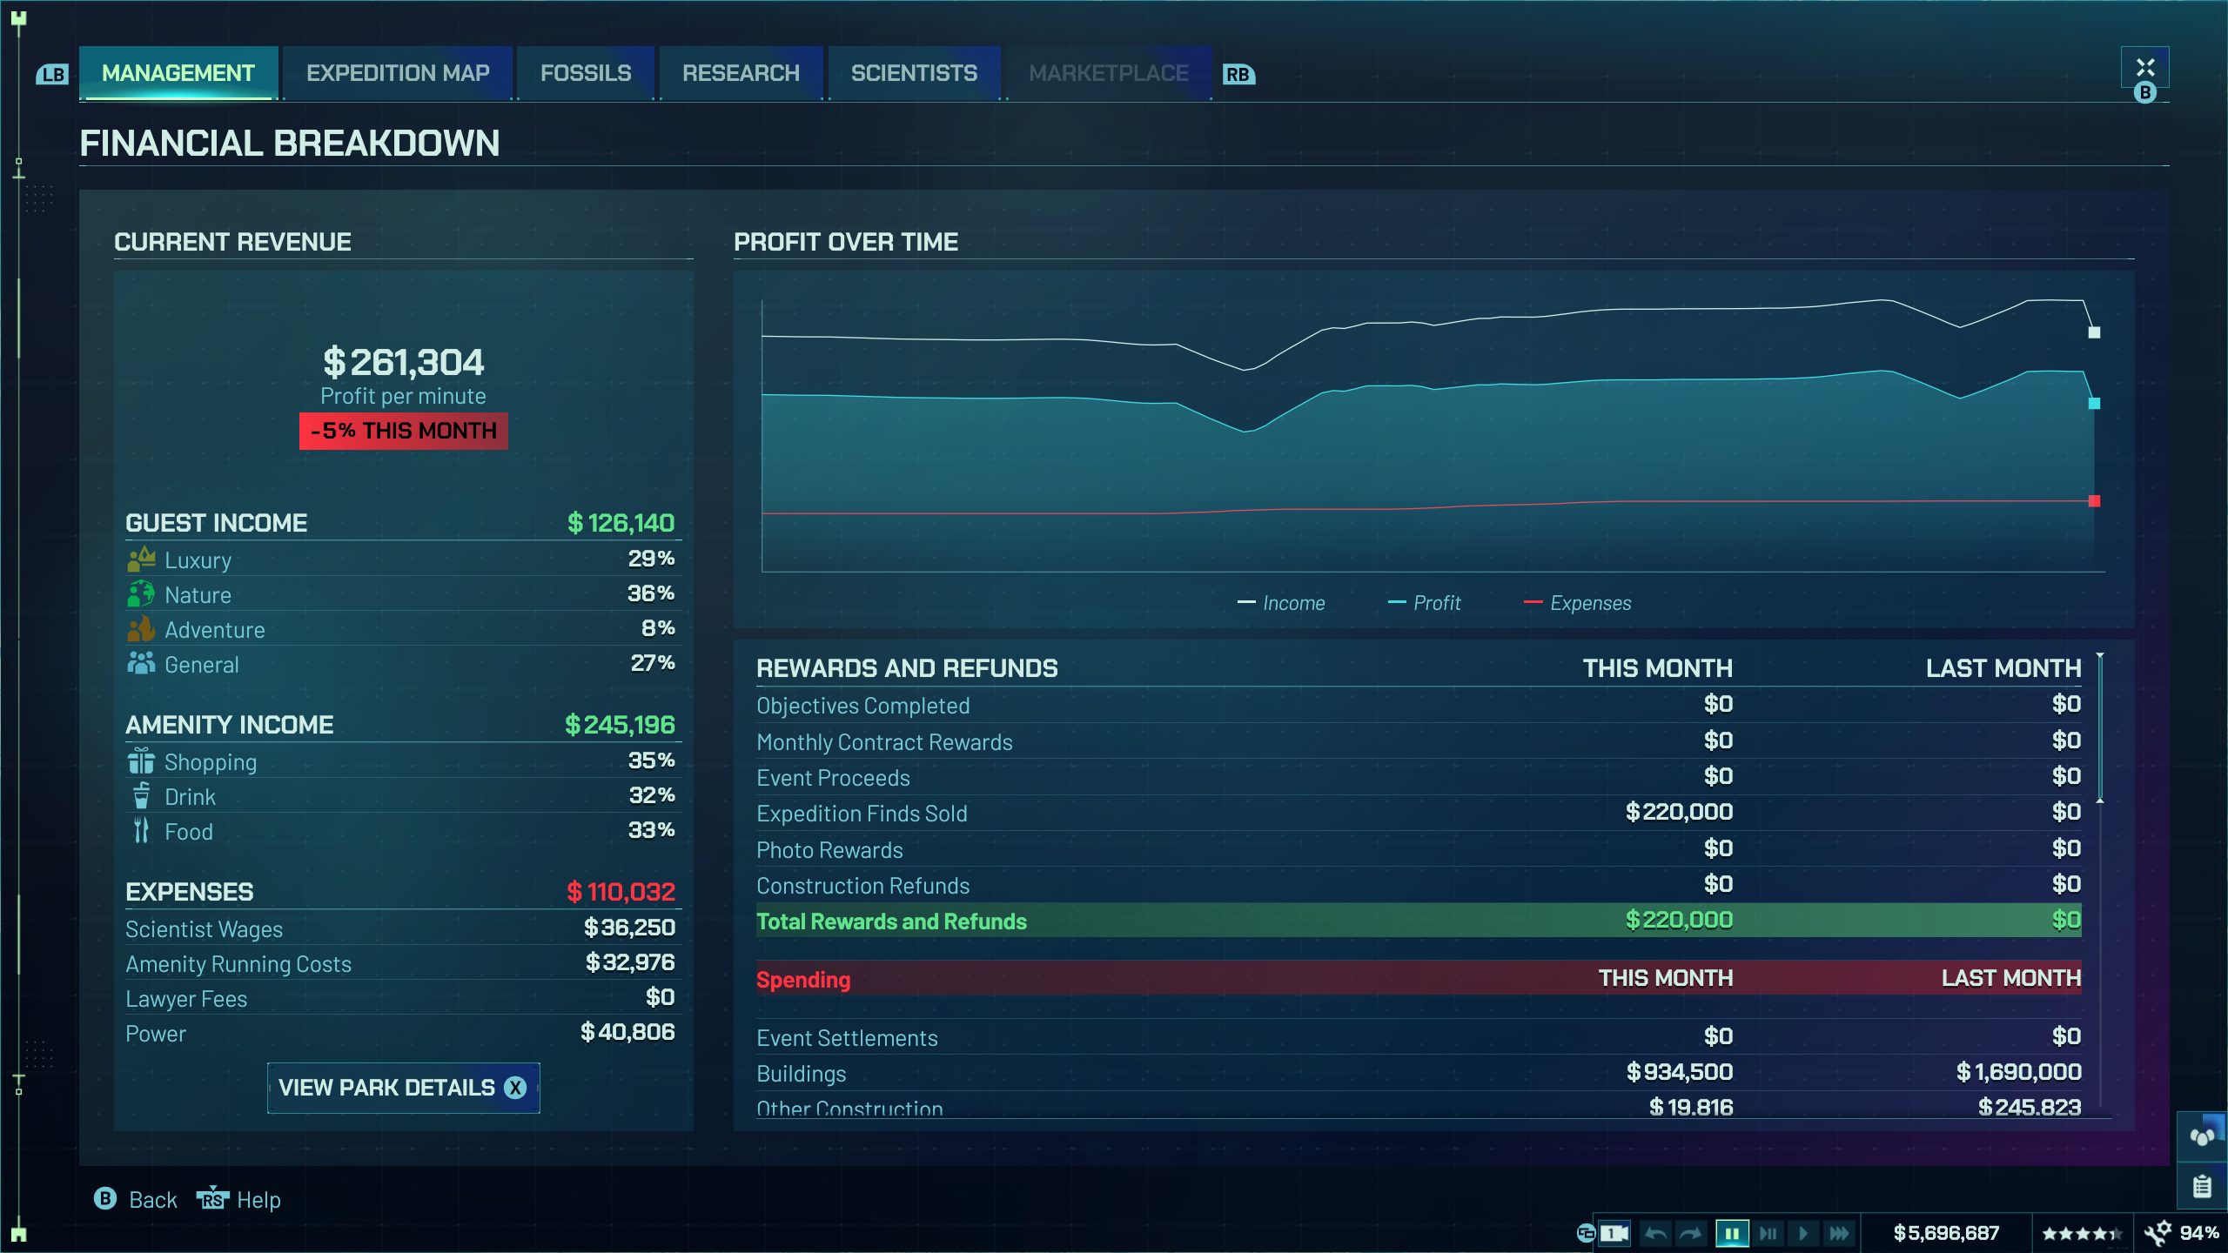Click the undo arrow icon

1655,1233
